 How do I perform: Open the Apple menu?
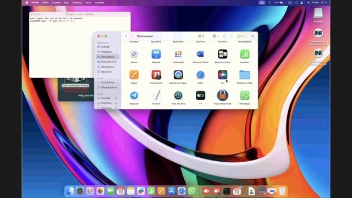pyautogui.click(x=27, y=3)
